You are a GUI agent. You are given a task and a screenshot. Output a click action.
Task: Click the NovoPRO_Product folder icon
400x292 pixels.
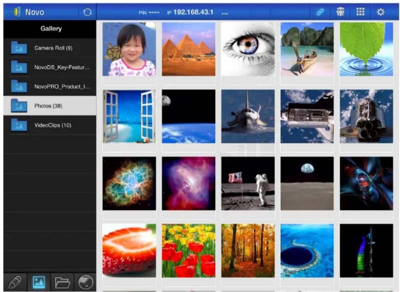pos(19,87)
